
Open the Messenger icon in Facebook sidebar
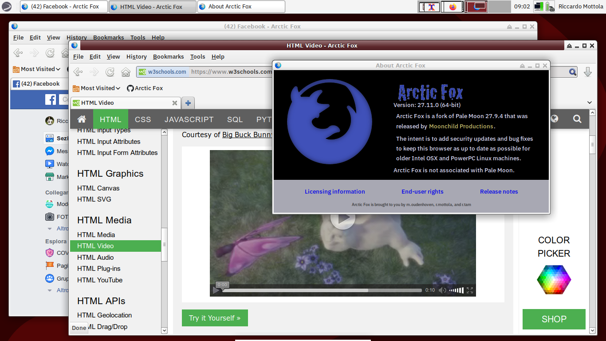pyautogui.click(x=50, y=151)
